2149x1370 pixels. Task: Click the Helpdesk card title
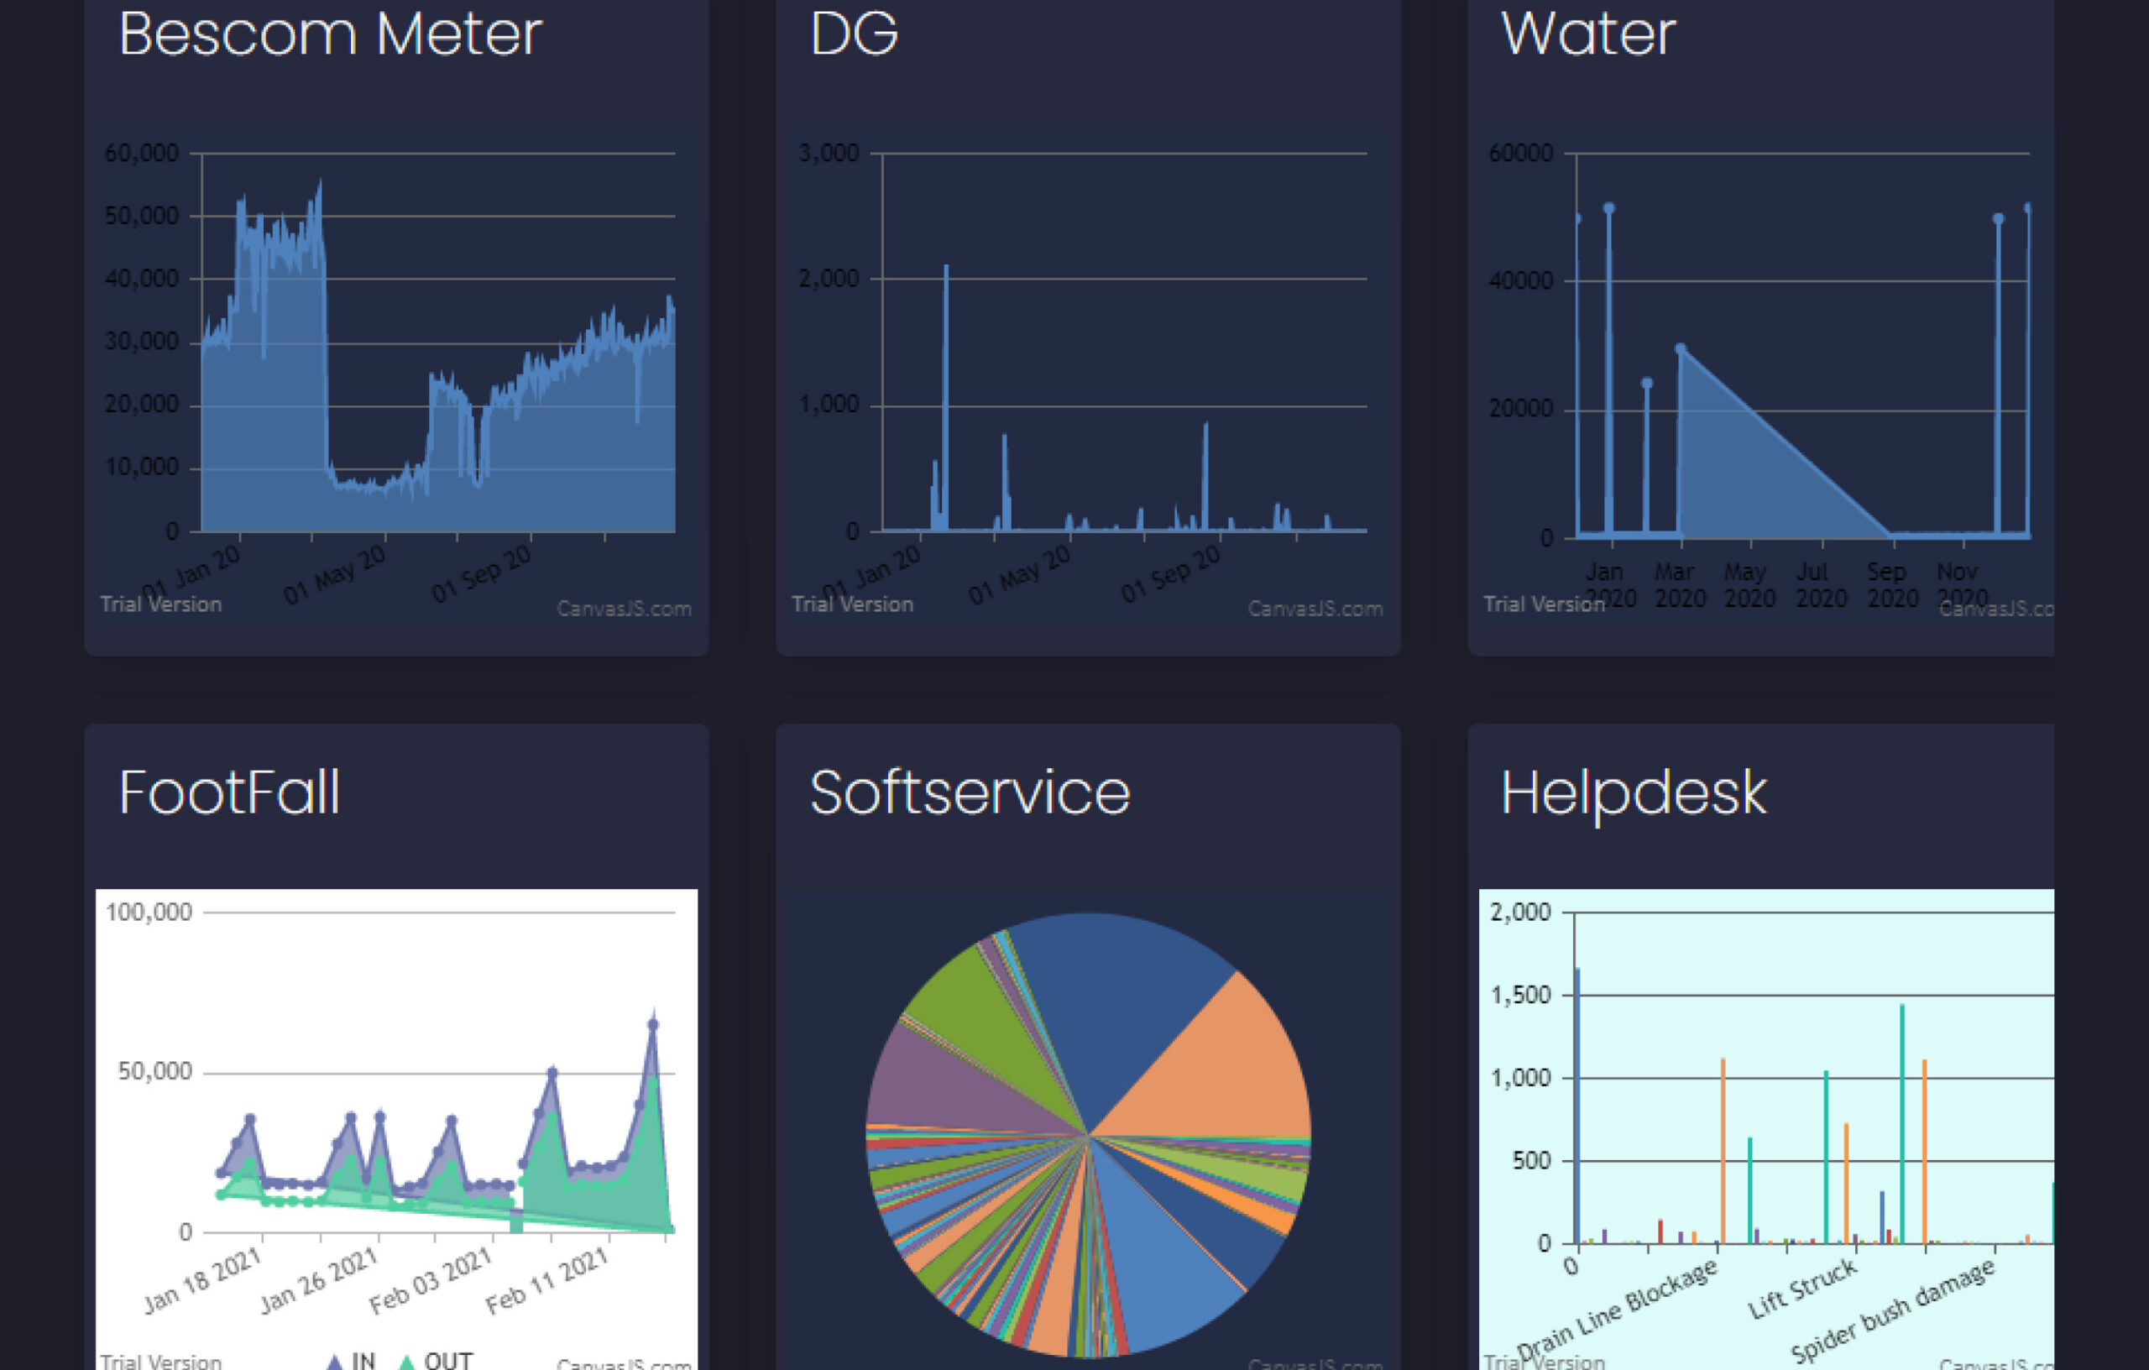[x=1634, y=794]
